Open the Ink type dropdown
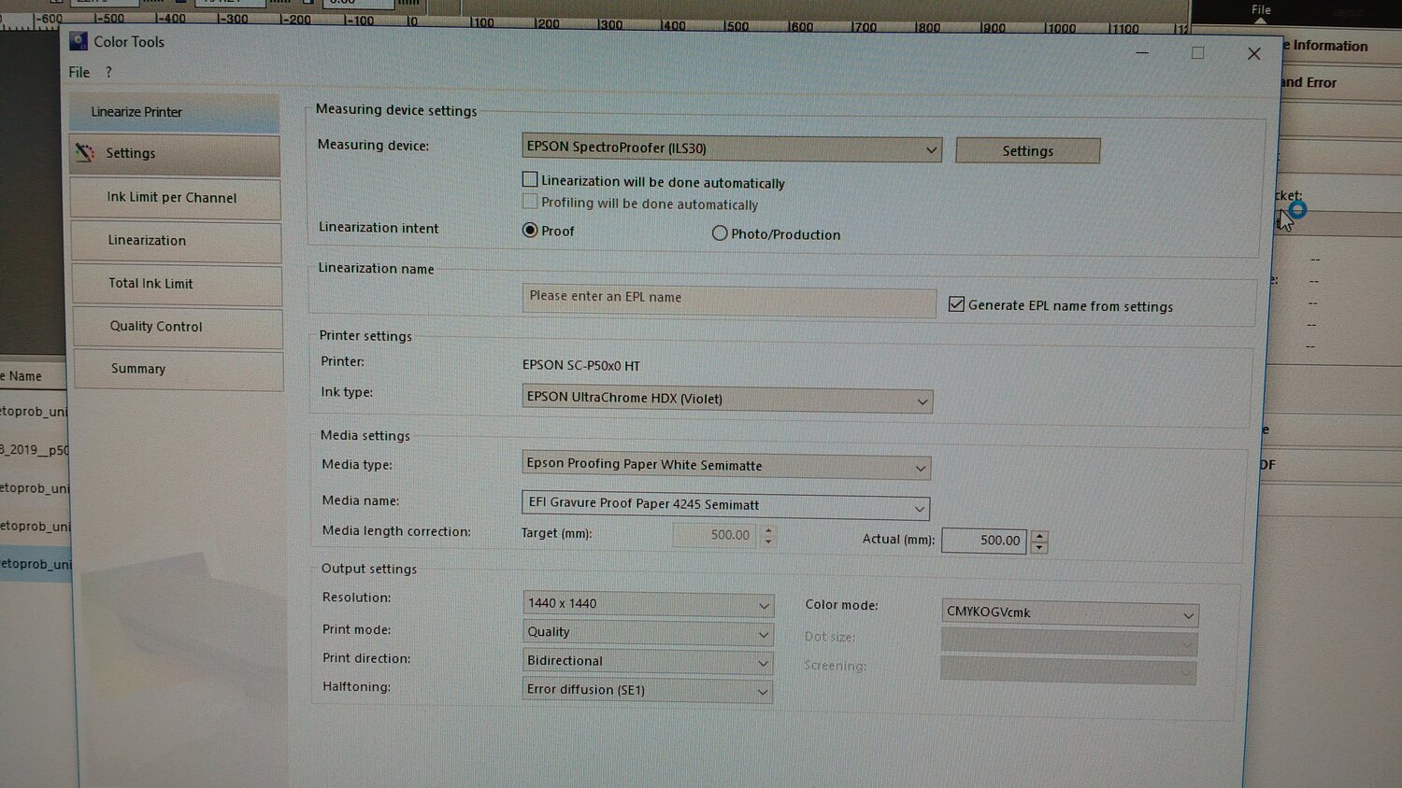 tap(727, 400)
